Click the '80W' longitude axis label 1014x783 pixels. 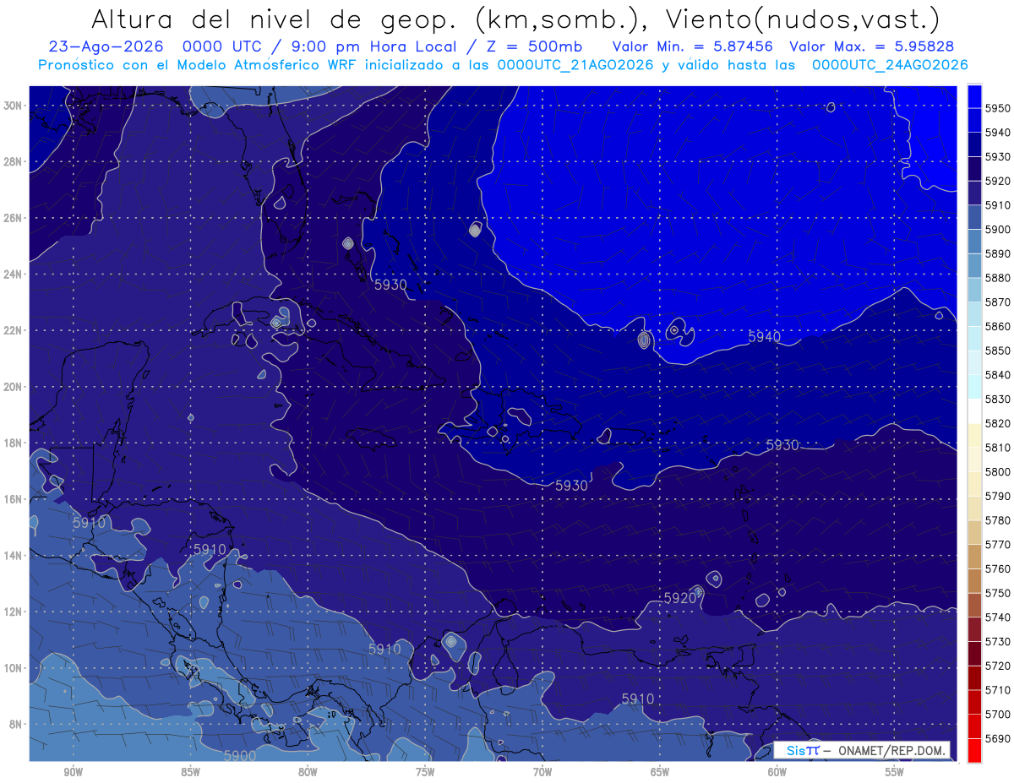308,772
